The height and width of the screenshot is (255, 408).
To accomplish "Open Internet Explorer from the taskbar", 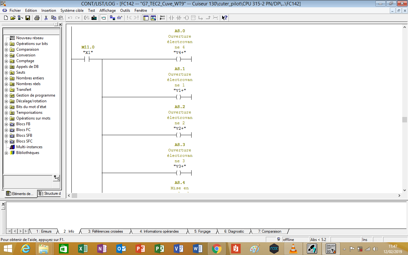I will (x=25, y=248).
